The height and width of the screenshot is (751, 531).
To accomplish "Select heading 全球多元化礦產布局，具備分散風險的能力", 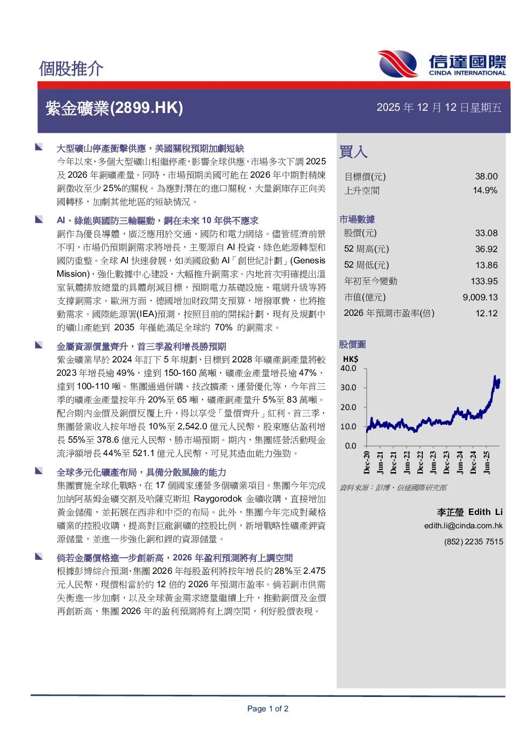I will [141, 472].
